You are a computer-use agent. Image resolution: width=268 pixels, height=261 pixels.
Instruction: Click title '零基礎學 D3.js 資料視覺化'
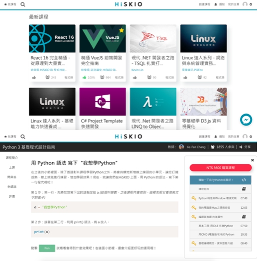pyautogui.click(x=201, y=124)
